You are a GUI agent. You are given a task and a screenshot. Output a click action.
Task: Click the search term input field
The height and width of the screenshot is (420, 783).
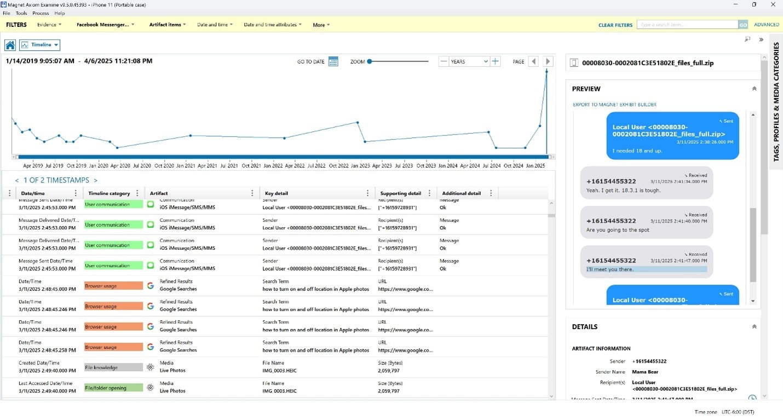[684, 25]
